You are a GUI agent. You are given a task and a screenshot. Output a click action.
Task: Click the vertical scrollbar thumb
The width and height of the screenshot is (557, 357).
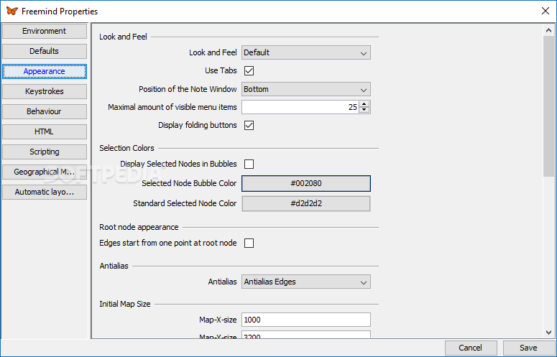pyautogui.click(x=548, y=106)
